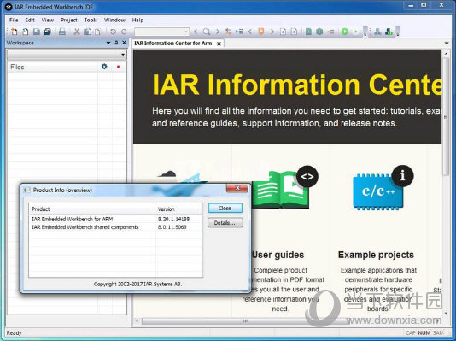Screen dimensions: 456x341
Task: Click the Undo arrow icon
Action: click(113, 32)
